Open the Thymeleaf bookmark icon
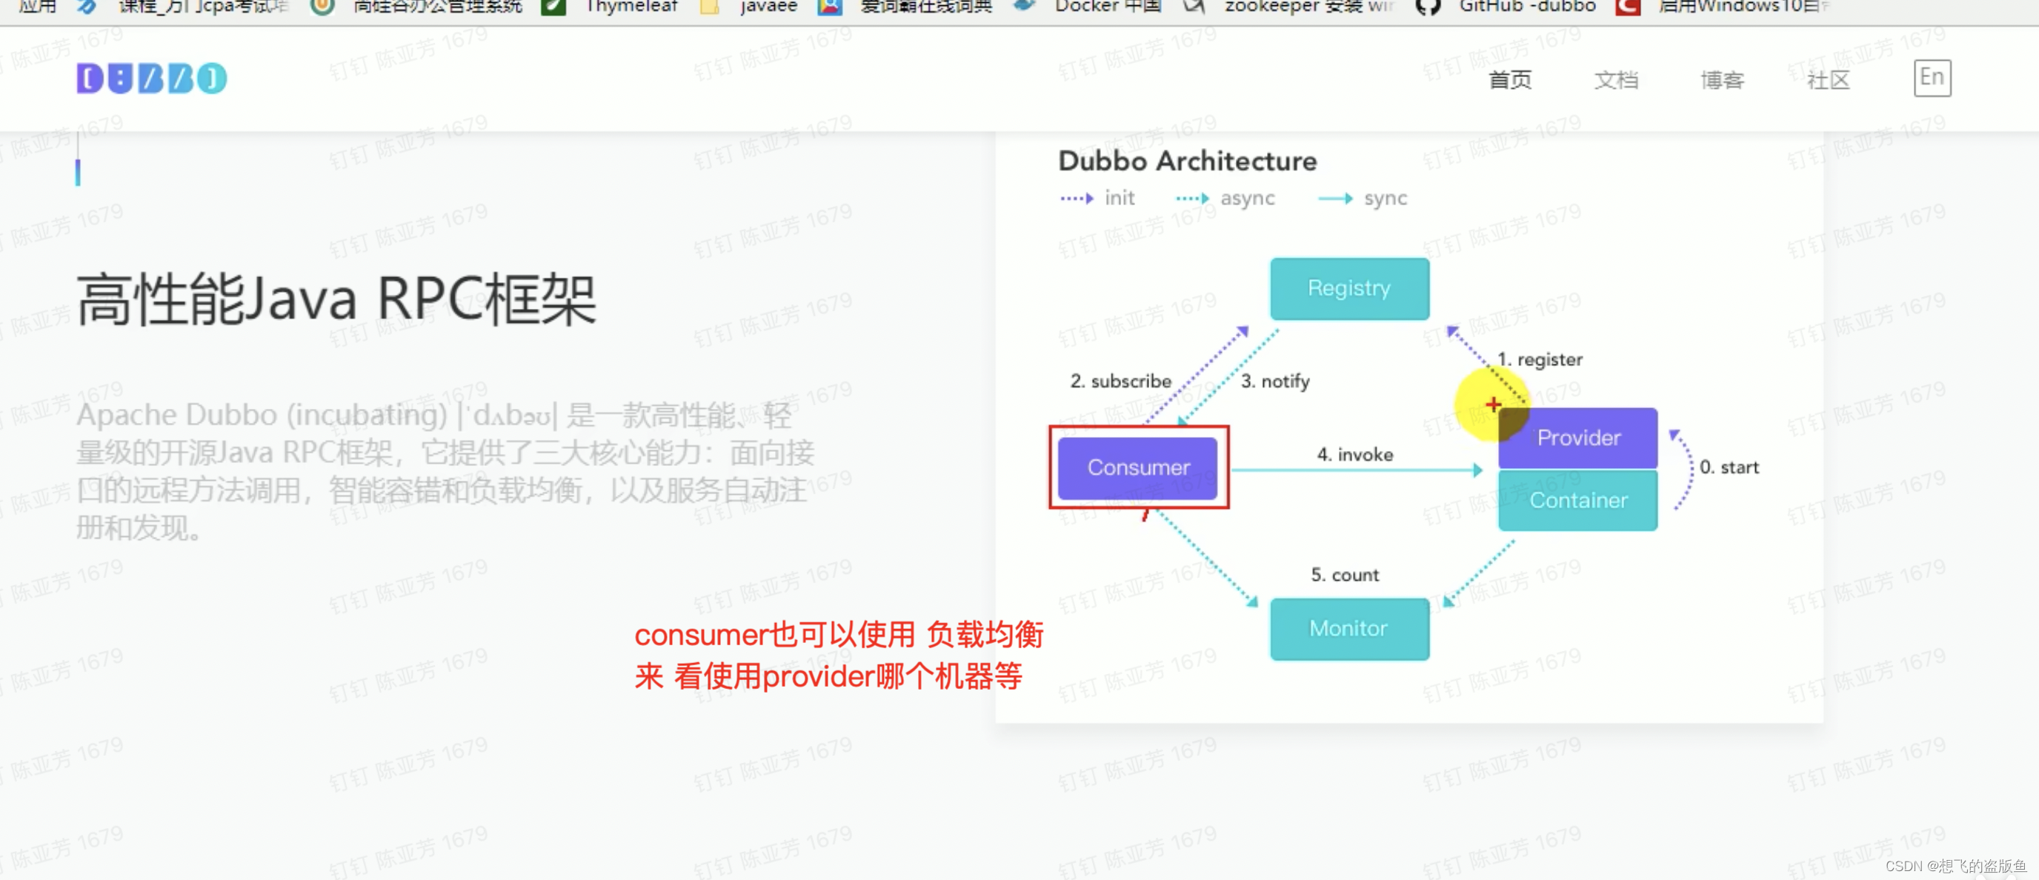The height and width of the screenshot is (880, 2039). (553, 7)
